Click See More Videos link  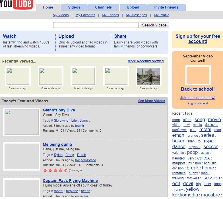[152, 101]
